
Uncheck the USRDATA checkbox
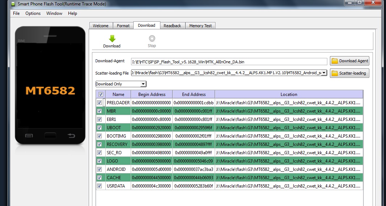coord(100,186)
